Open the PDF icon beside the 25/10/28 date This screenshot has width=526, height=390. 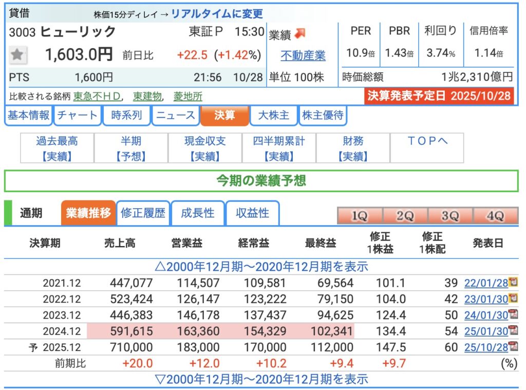513,347
